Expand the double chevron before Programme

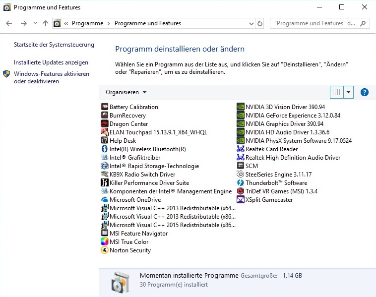[66, 23]
